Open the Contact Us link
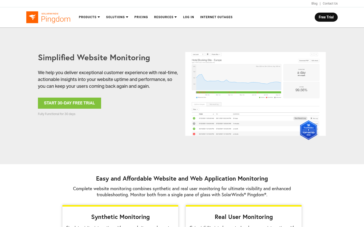Screen dimensions: 364x227 point(330,4)
